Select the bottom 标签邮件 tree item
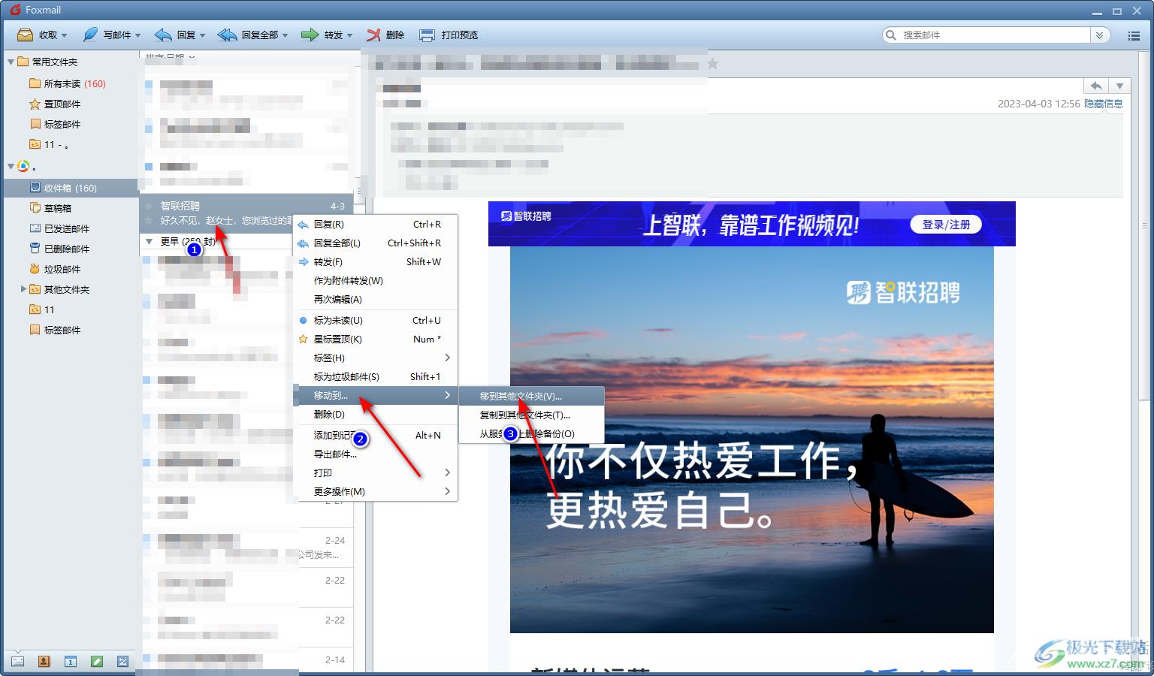 [54, 330]
